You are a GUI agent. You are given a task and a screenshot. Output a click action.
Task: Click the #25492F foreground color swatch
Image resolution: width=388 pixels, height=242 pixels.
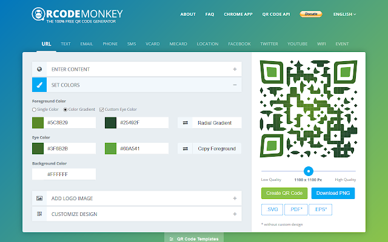pos(110,123)
